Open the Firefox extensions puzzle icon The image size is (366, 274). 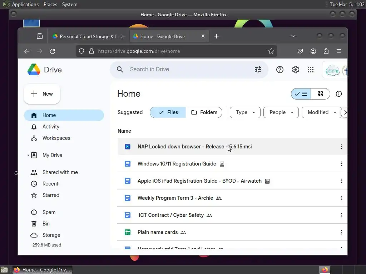coord(326,51)
